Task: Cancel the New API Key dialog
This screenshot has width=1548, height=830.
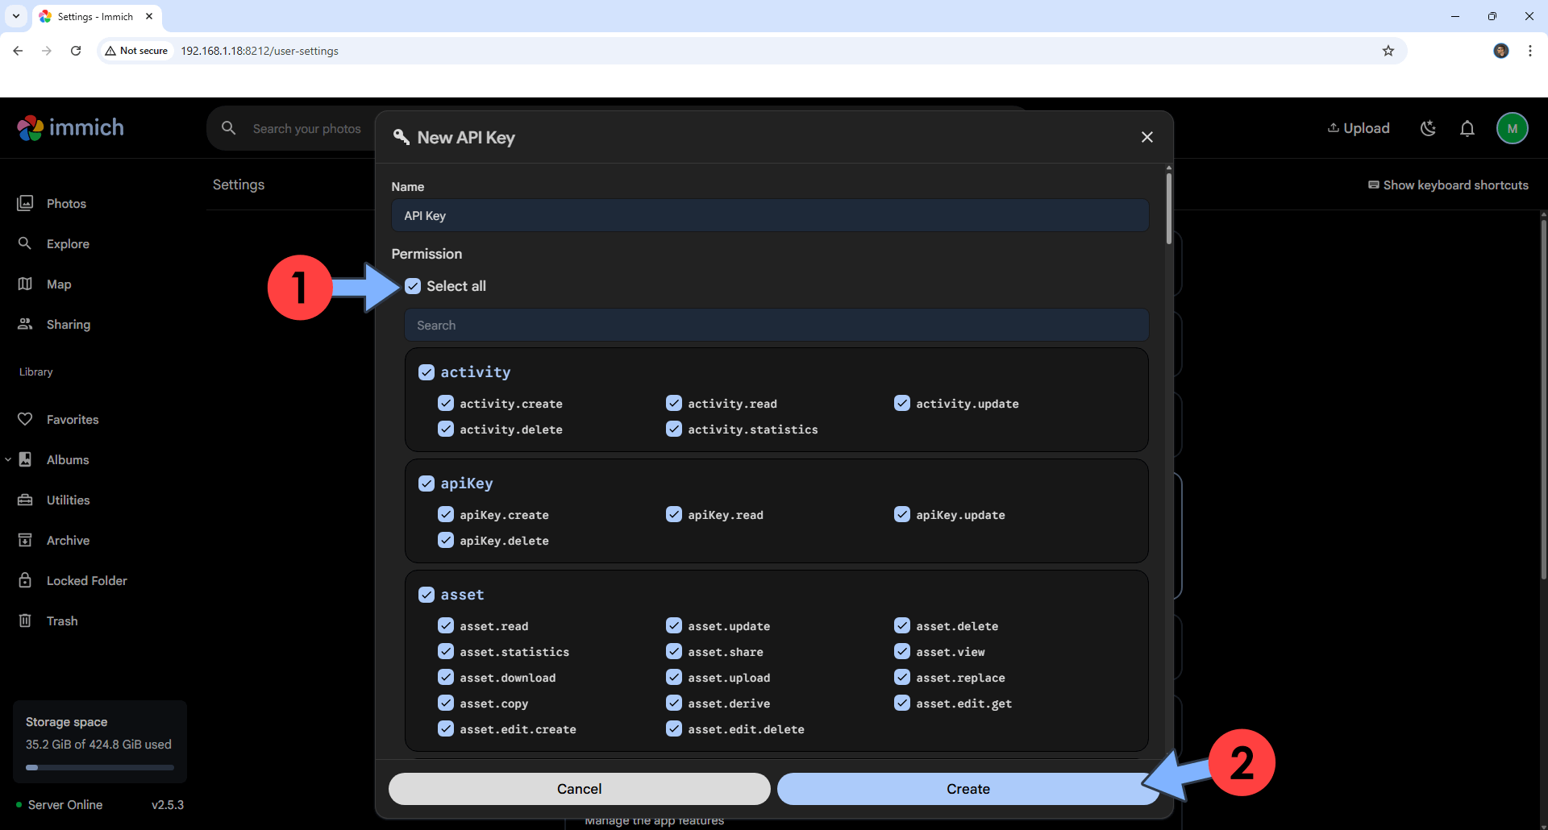Action: pos(579,788)
